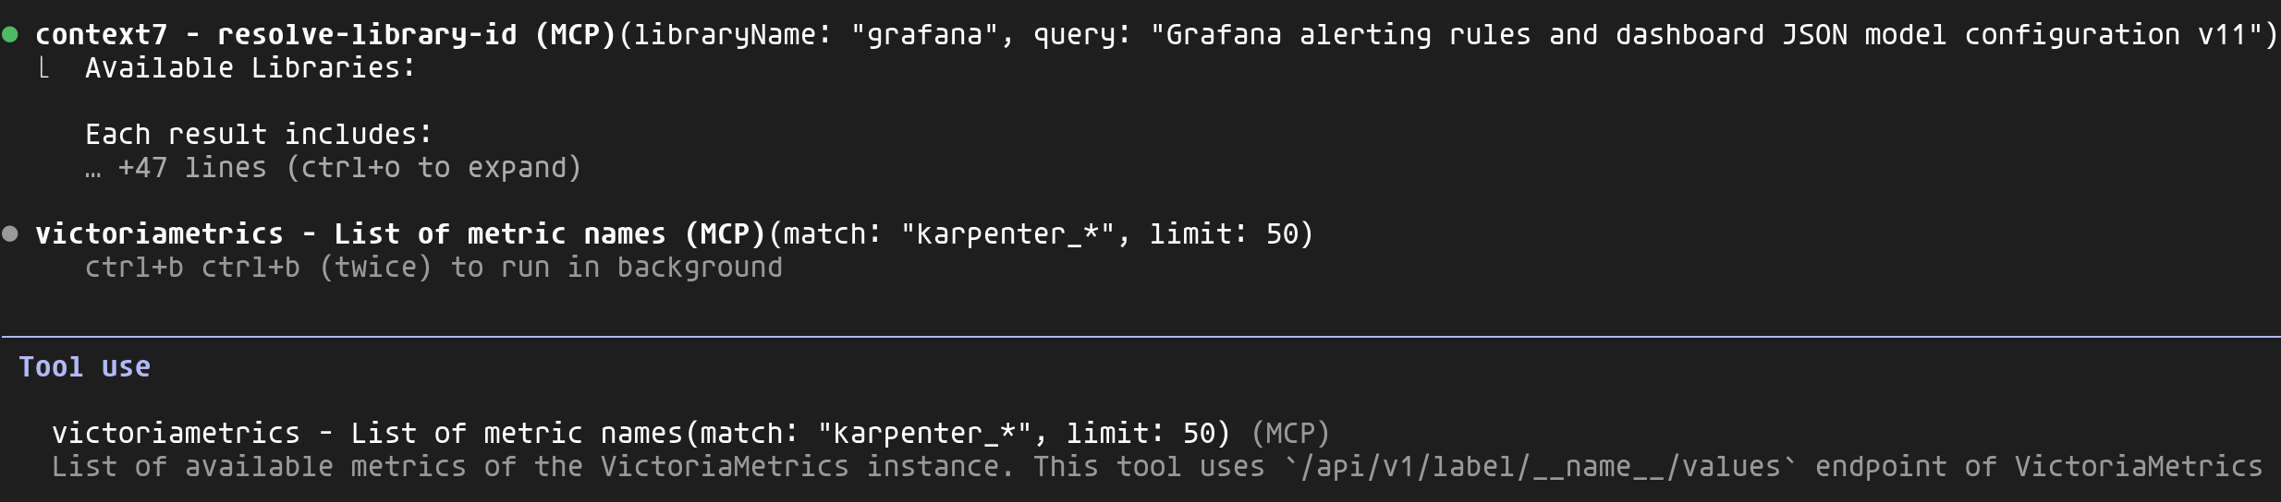Screen dimensions: 2281x502
Task: Click the green status dot beside context7
Action: coord(10,35)
